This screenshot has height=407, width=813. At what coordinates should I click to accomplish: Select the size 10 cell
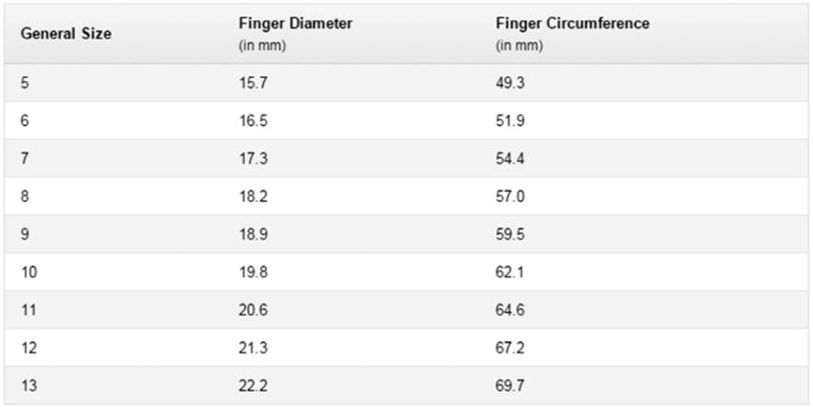coord(29,271)
